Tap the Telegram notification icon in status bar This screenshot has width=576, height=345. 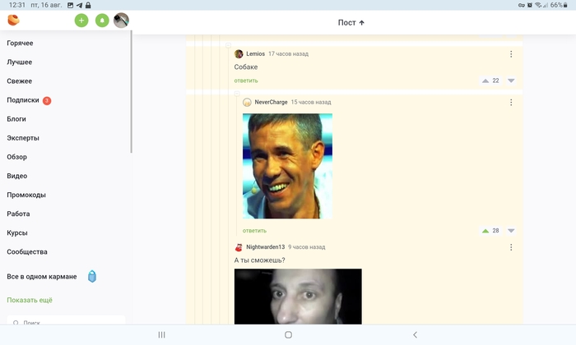pos(79,5)
